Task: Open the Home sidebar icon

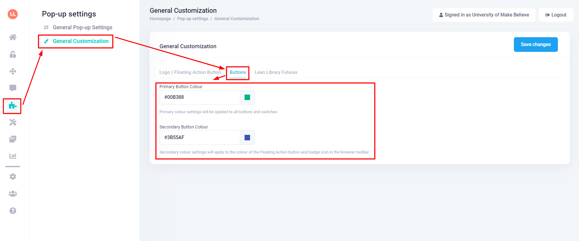Action: [13, 37]
